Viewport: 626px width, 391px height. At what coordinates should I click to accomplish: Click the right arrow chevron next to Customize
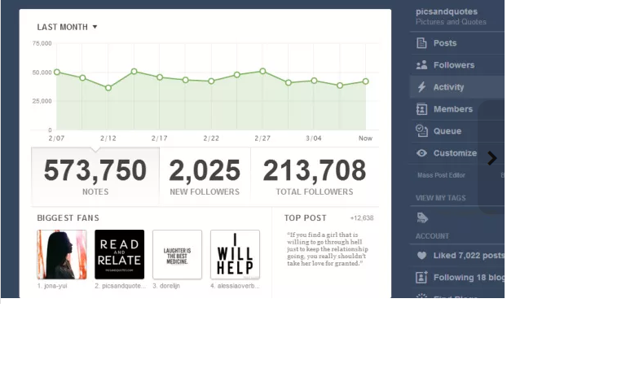[492, 158]
